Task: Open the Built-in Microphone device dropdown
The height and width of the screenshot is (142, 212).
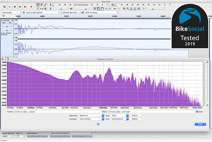Action: click(x=43, y=12)
